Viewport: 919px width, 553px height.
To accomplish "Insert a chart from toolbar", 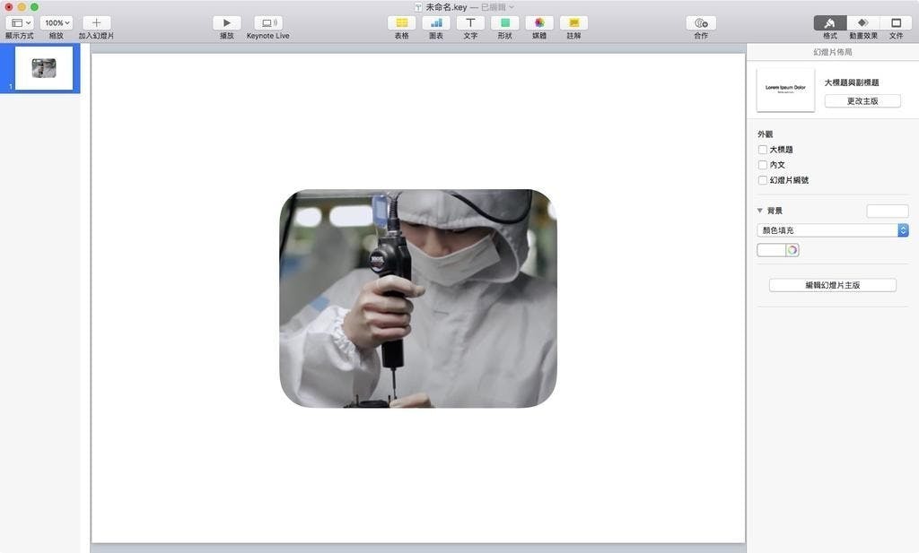I will [x=436, y=22].
